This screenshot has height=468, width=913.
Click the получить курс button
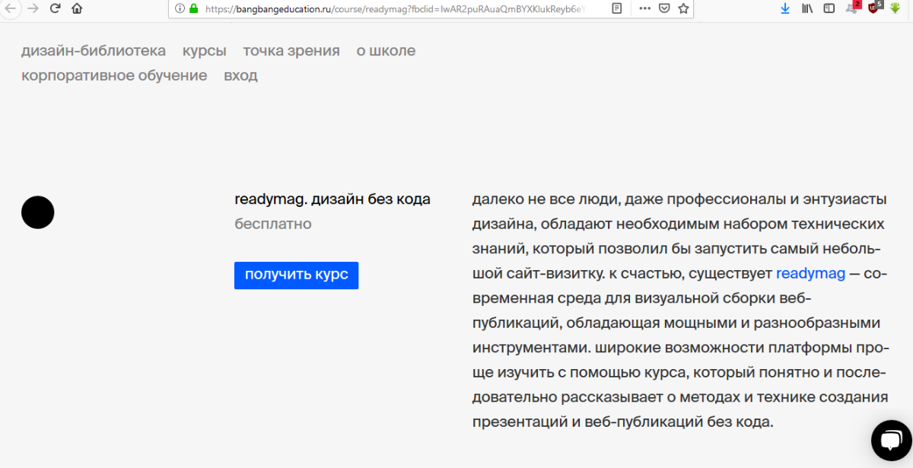tap(296, 275)
